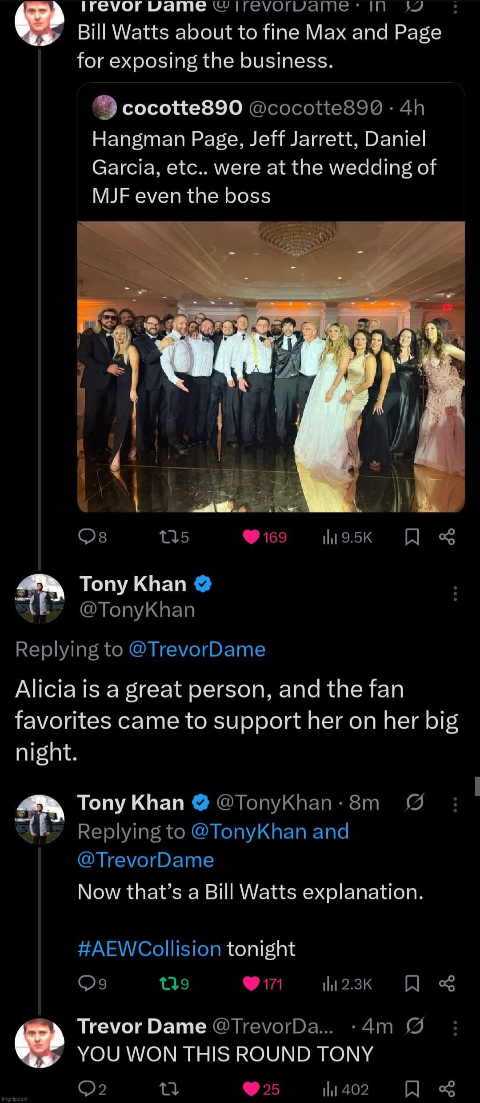Share Trevor Dame's top tweet
Viewport: 480px width, 1103px height.
coord(447,537)
